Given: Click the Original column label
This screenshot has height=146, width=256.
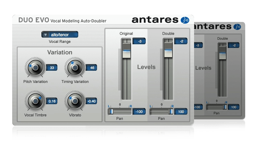Looking at the screenshot, I should click(x=126, y=33).
